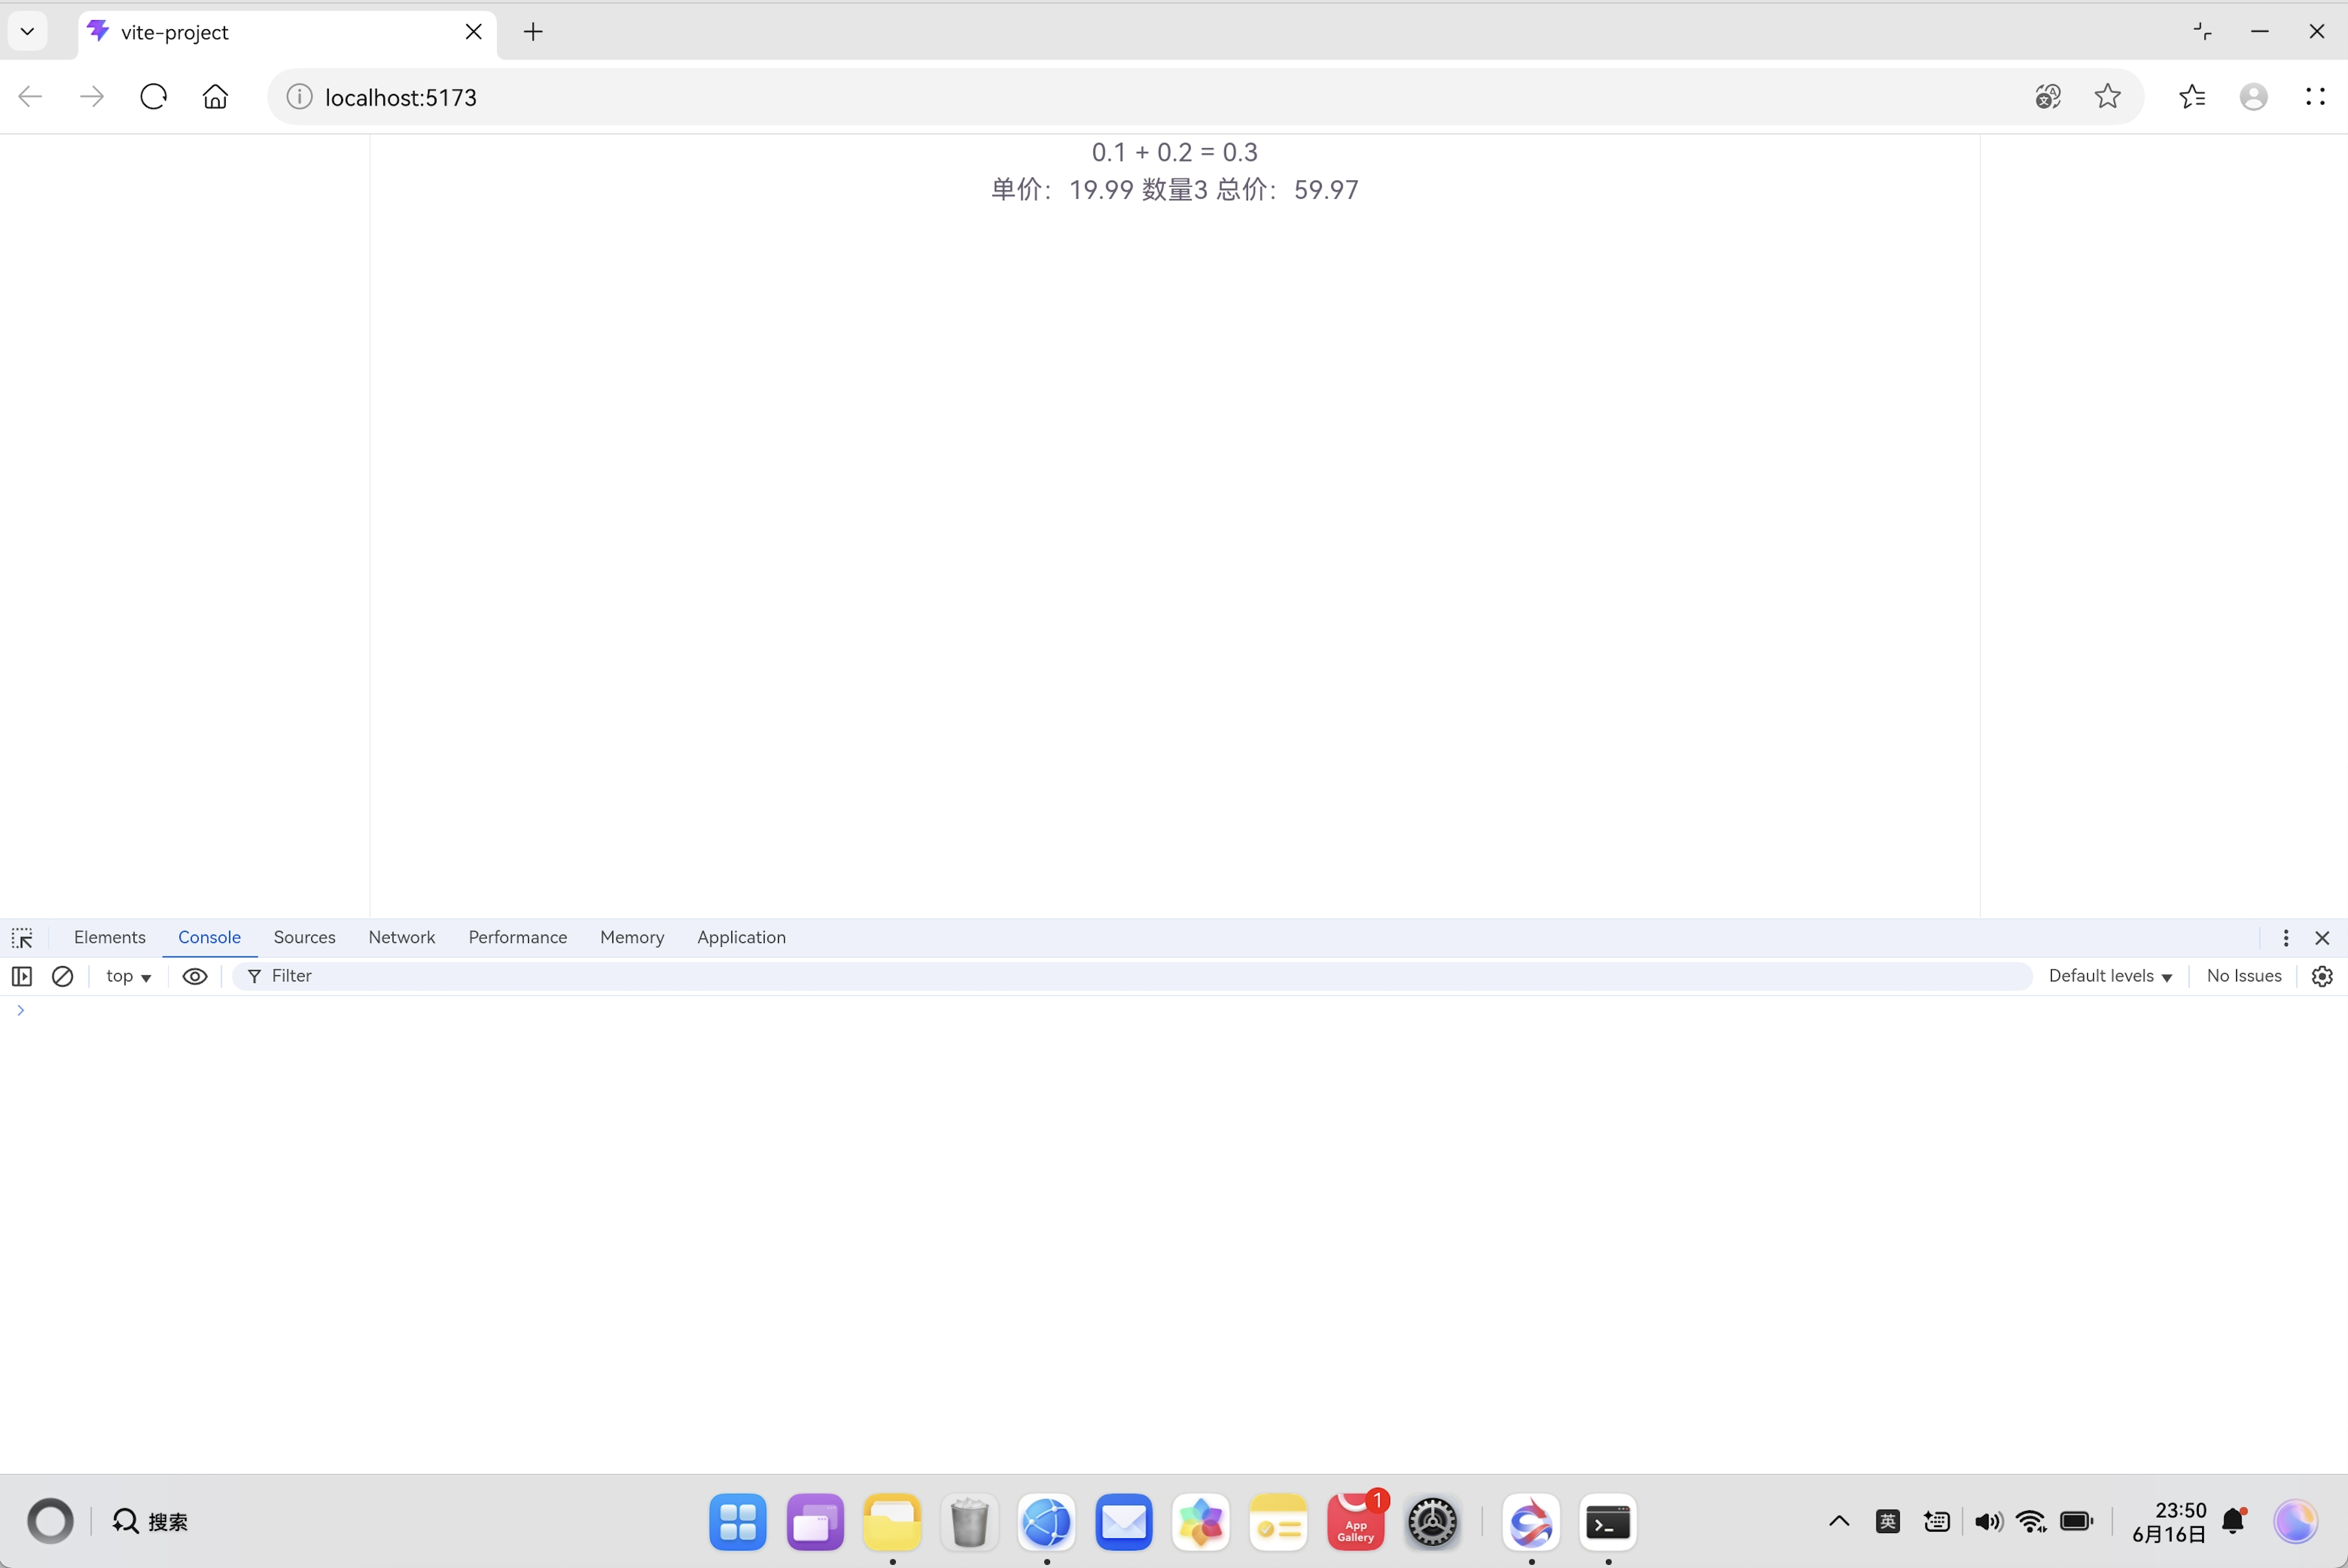Go forward to the next page

point(92,97)
